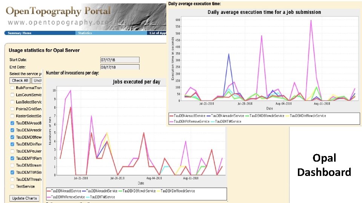Image resolution: width=362 pixels, height=203 pixels.
Task: Click TauDEMPitRemoveService legend swatch in jobs chart
Action: [49, 197]
